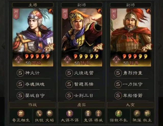Screen dimensions: 163x126
Task: Select the 大谋不谋 tactic icon
Action: (x=70, y=114)
